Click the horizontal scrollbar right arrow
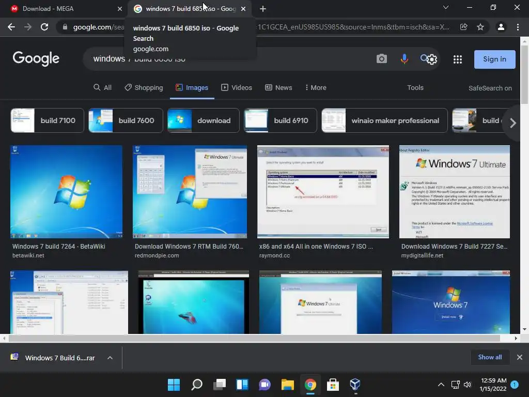 coord(516,338)
